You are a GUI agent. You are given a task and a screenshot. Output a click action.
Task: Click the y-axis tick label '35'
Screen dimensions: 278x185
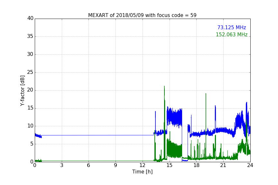[30, 36]
